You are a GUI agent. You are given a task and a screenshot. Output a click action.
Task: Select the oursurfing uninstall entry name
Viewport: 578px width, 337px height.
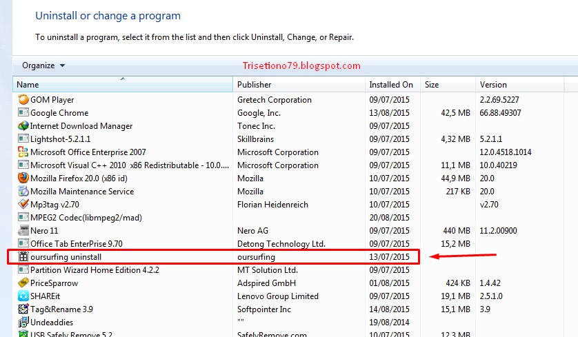[66, 256]
